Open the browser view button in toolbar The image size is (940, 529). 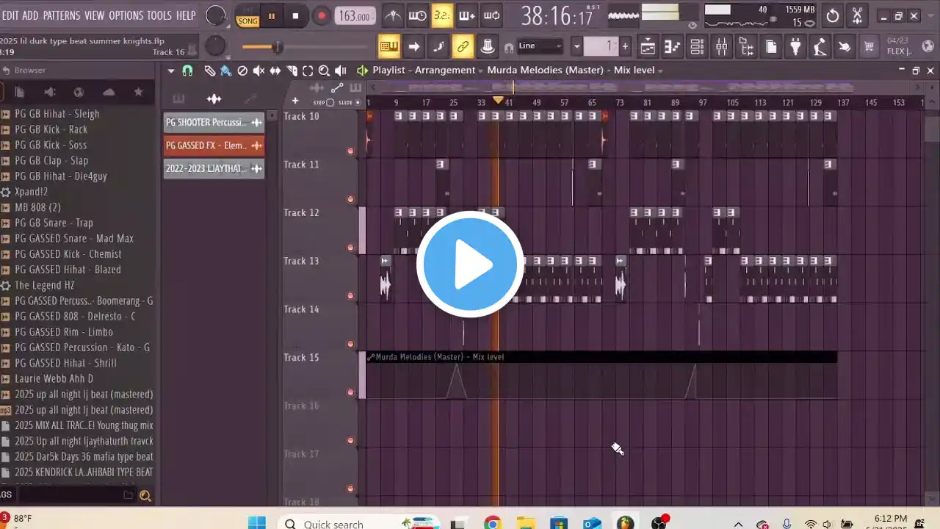tap(747, 47)
